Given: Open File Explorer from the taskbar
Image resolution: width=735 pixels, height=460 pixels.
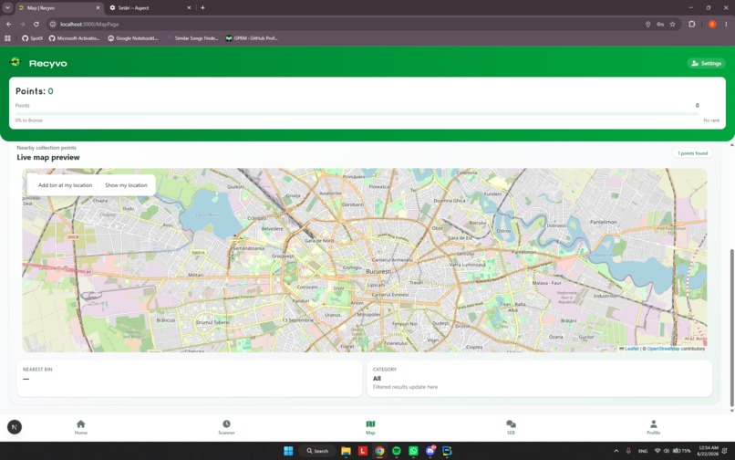Looking at the screenshot, I should coord(346,451).
